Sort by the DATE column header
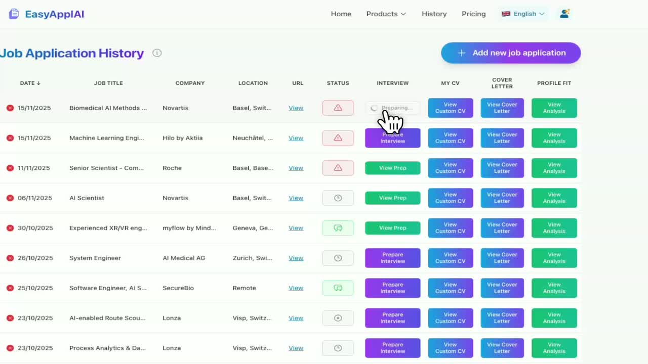Image resolution: width=648 pixels, height=364 pixels. tap(30, 83)
